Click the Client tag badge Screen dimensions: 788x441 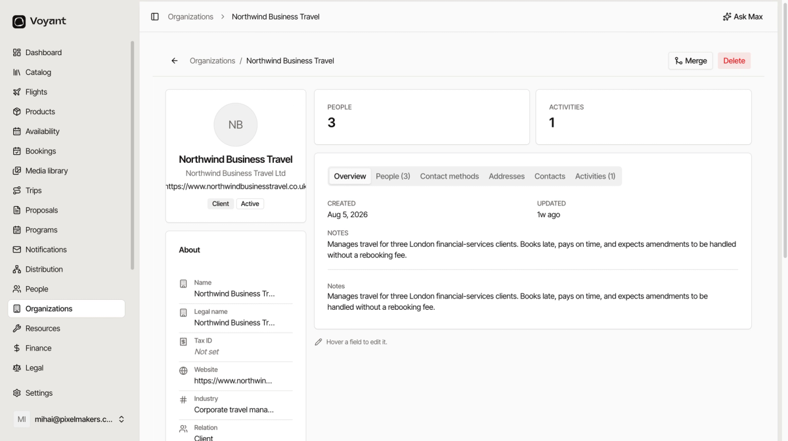221,204
